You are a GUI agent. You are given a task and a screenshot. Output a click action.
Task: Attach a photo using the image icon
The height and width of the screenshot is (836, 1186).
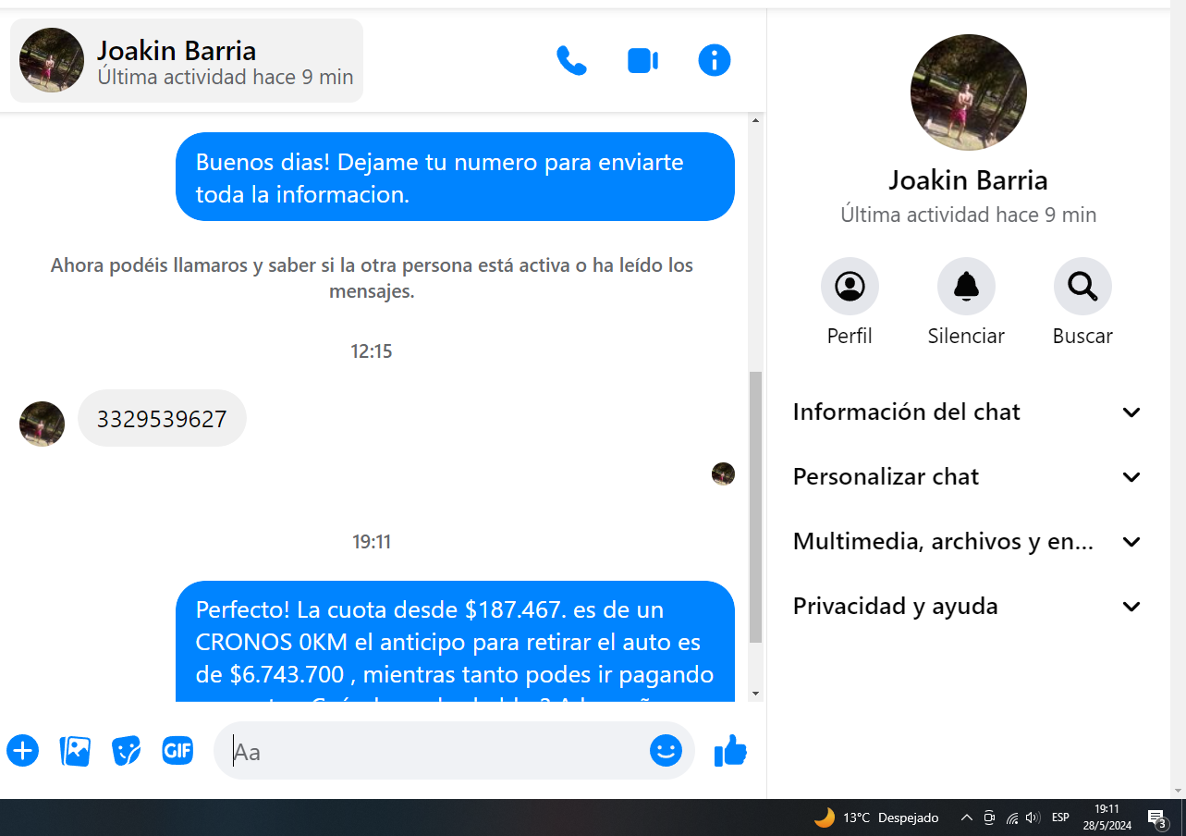click(75, 751)
